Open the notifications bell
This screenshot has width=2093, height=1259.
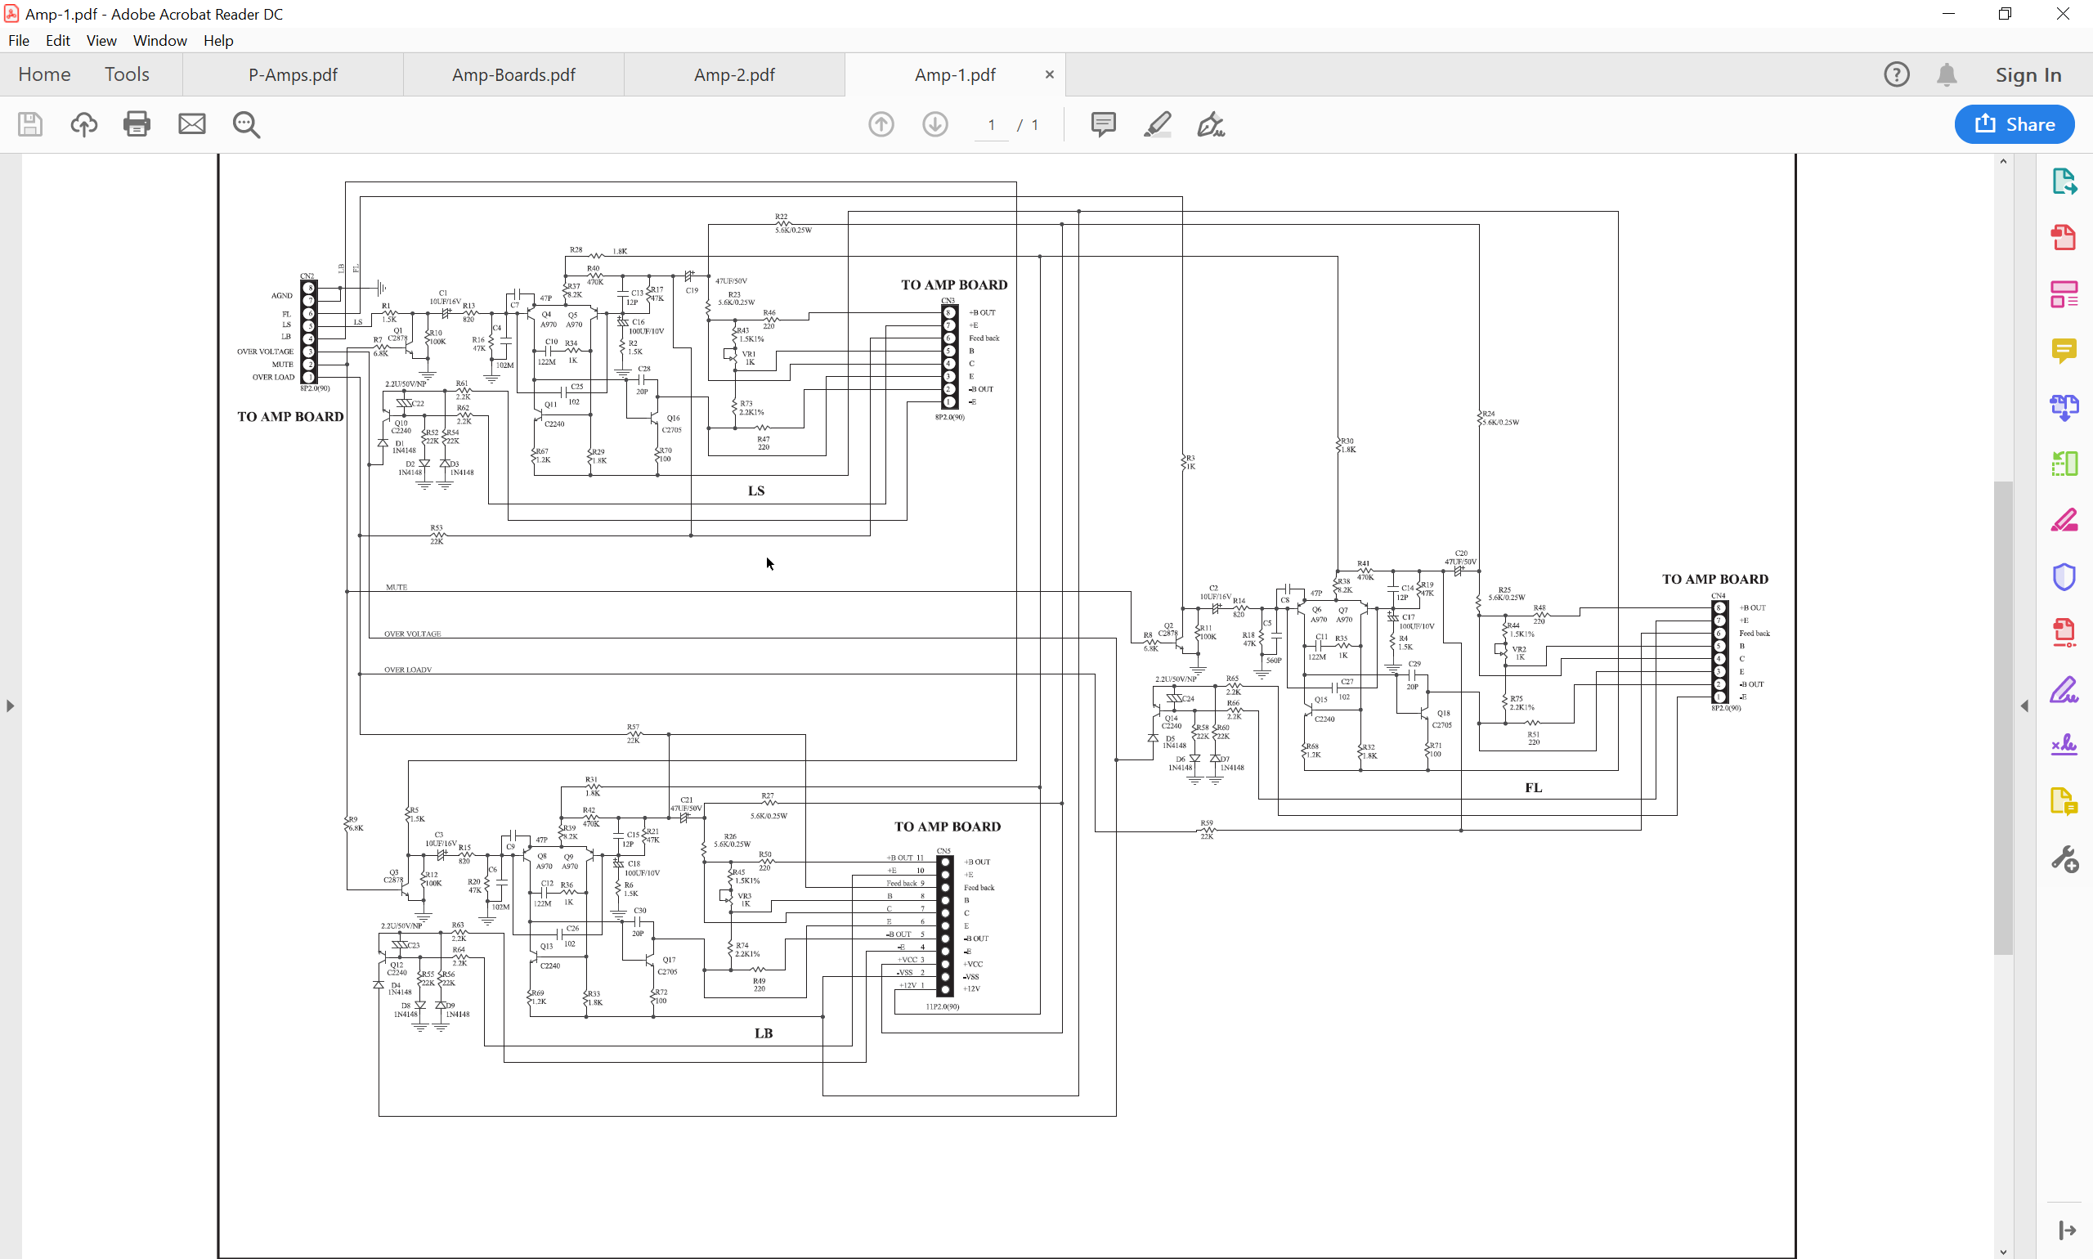(1946, 74)
